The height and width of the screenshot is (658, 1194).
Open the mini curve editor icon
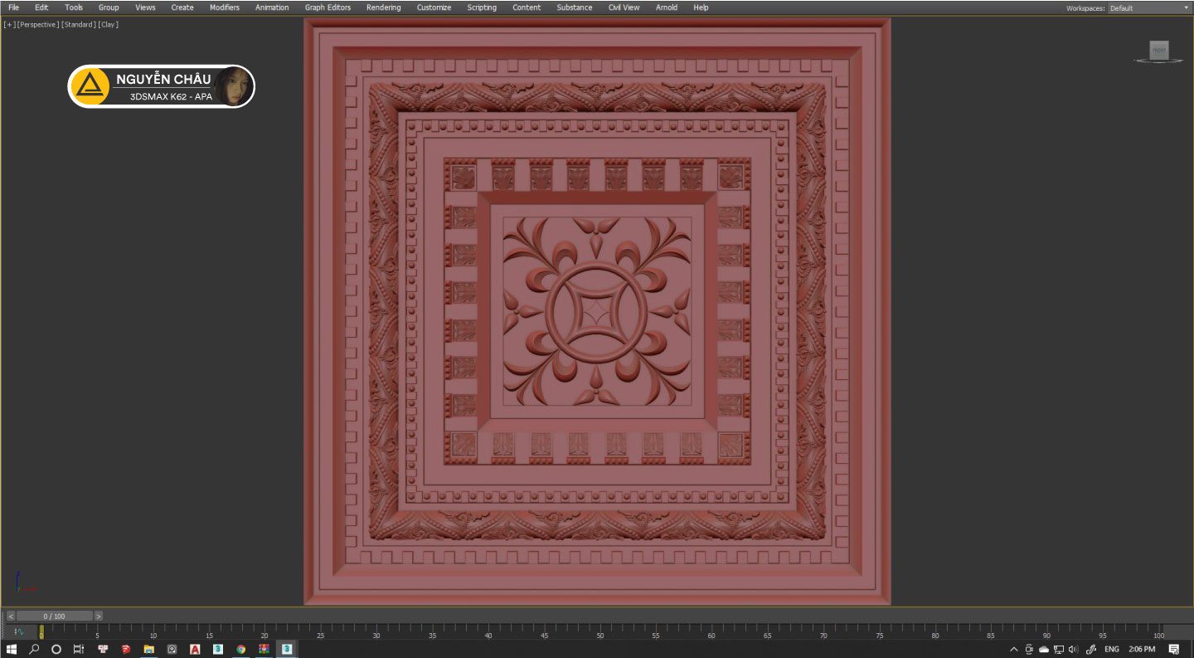[x=19, y=632]
